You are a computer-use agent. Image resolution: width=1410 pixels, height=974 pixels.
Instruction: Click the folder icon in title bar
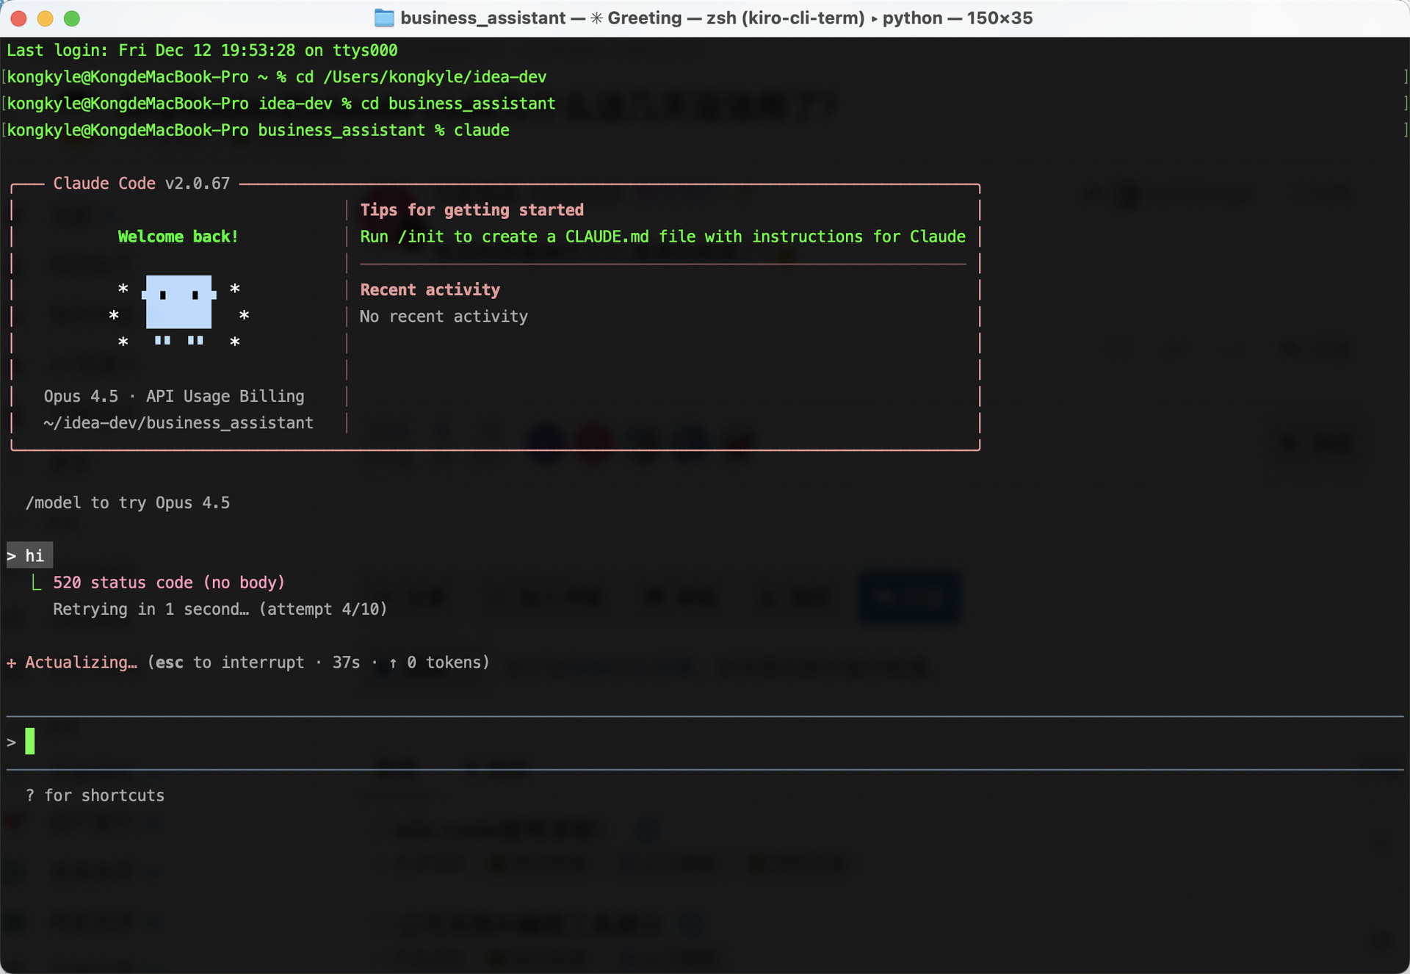coord(384,18)
